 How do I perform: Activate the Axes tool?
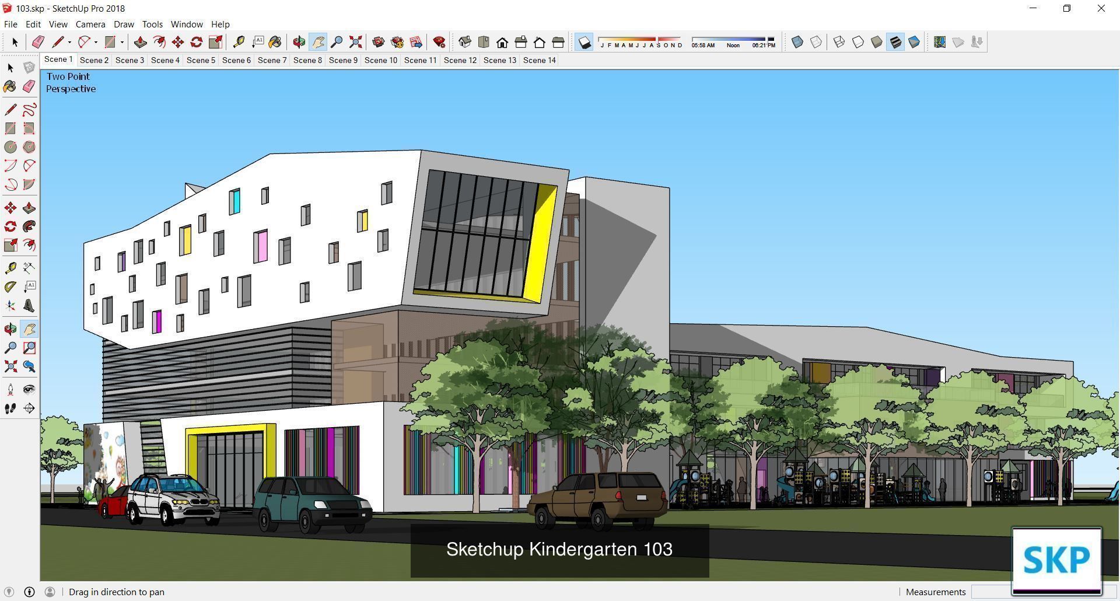tap(10, 306)
